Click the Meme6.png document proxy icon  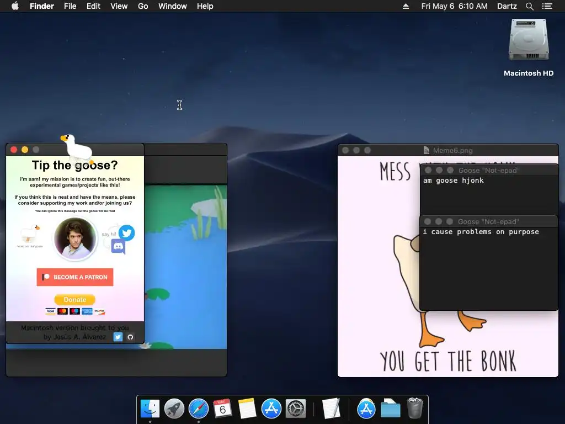pyautogui.click(x=427, y=150)
